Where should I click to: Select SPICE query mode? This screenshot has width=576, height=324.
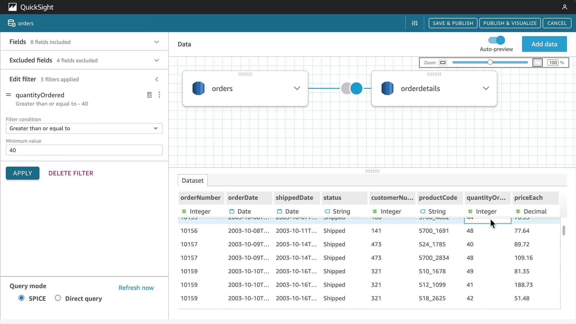pyautogui.click(x=21, y=298)
